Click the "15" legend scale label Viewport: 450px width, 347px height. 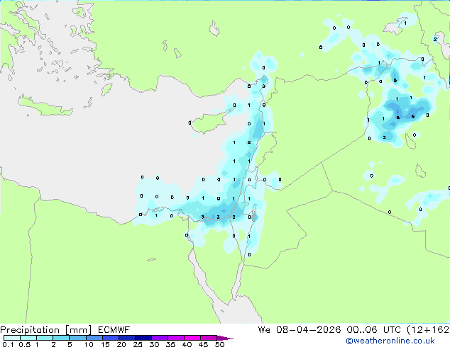coord(105,344)
